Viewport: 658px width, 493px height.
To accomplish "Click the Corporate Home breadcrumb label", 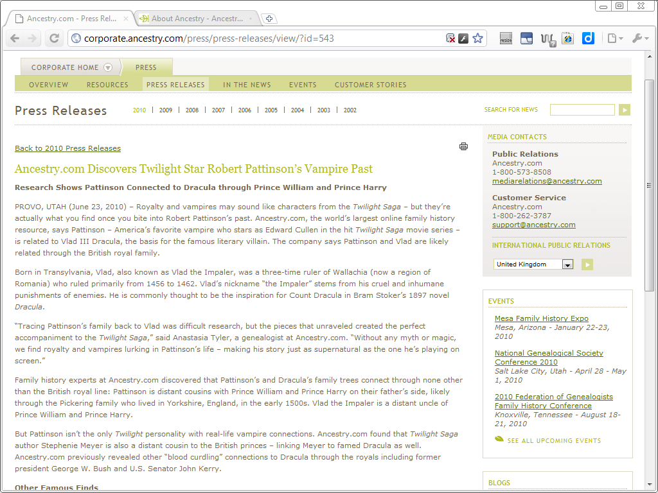I will [65, 67].
